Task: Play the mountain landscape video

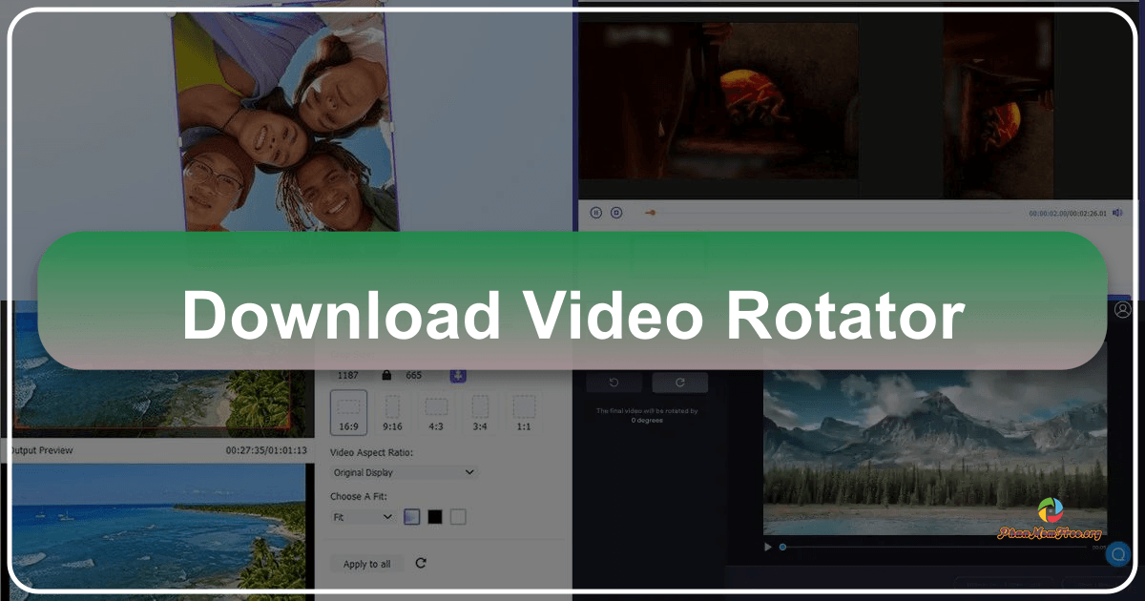Action: point(767,547)
